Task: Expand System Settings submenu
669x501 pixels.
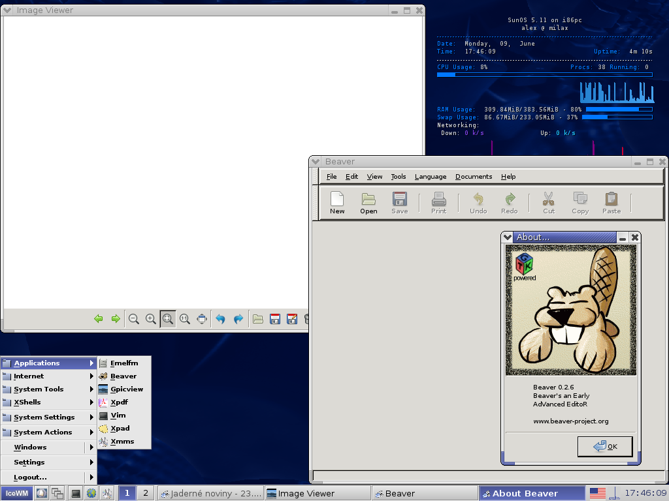Action: 48,417
